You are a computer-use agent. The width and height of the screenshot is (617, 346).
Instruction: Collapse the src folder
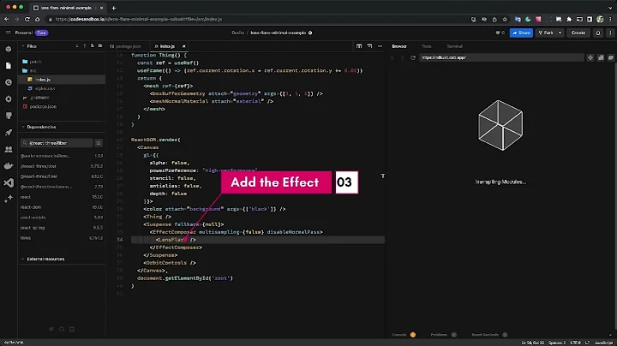30,70
